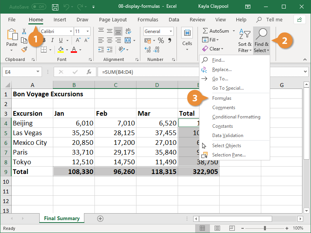311x233 pixels.
Task: Click the Cut scissors icon
Action: point(24,31)
